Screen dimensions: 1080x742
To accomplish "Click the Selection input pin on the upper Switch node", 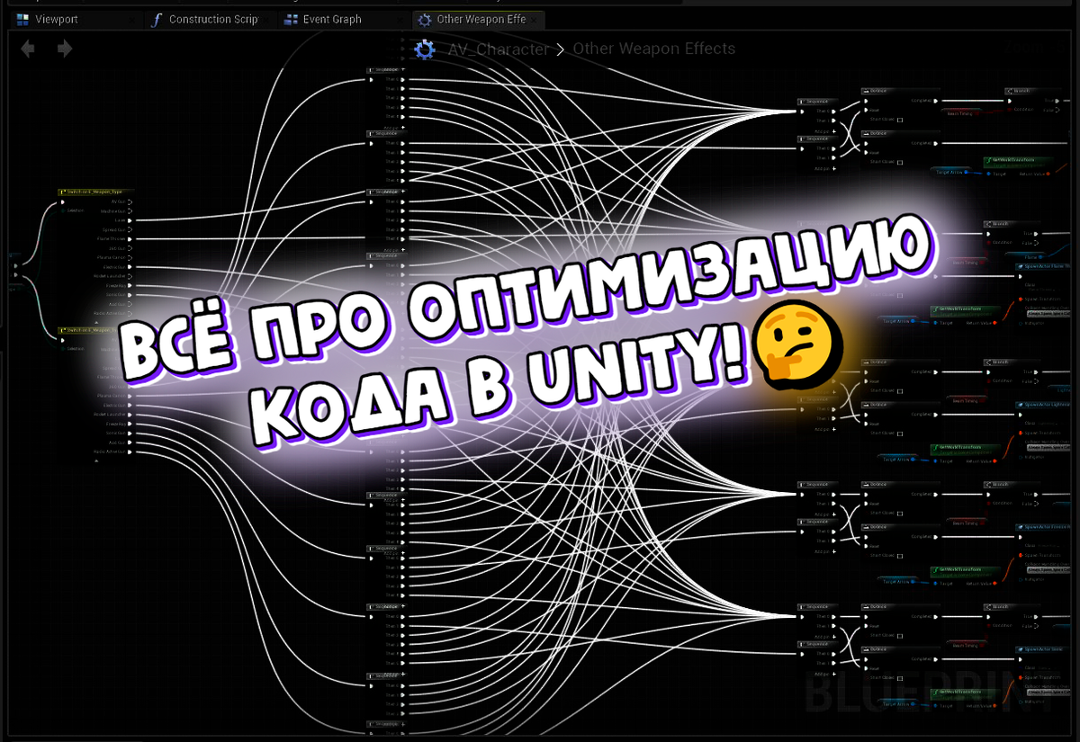I will click(x=63, y=210).
